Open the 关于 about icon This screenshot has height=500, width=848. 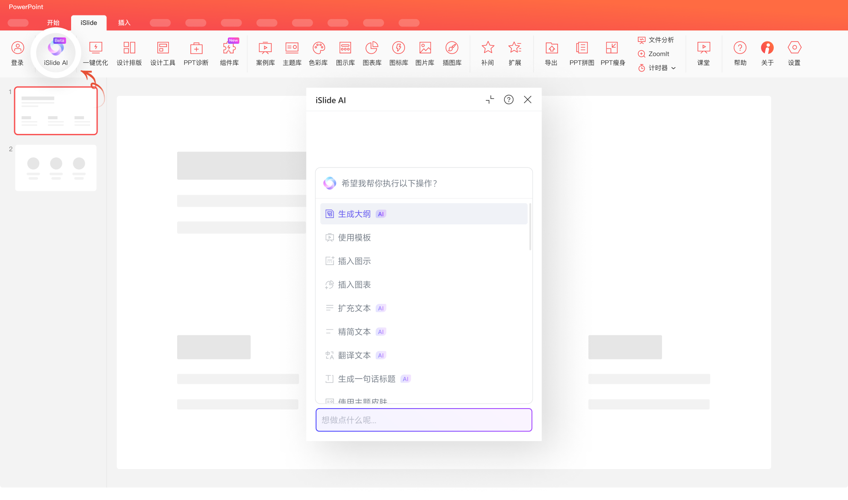click(x=767, y=53)
